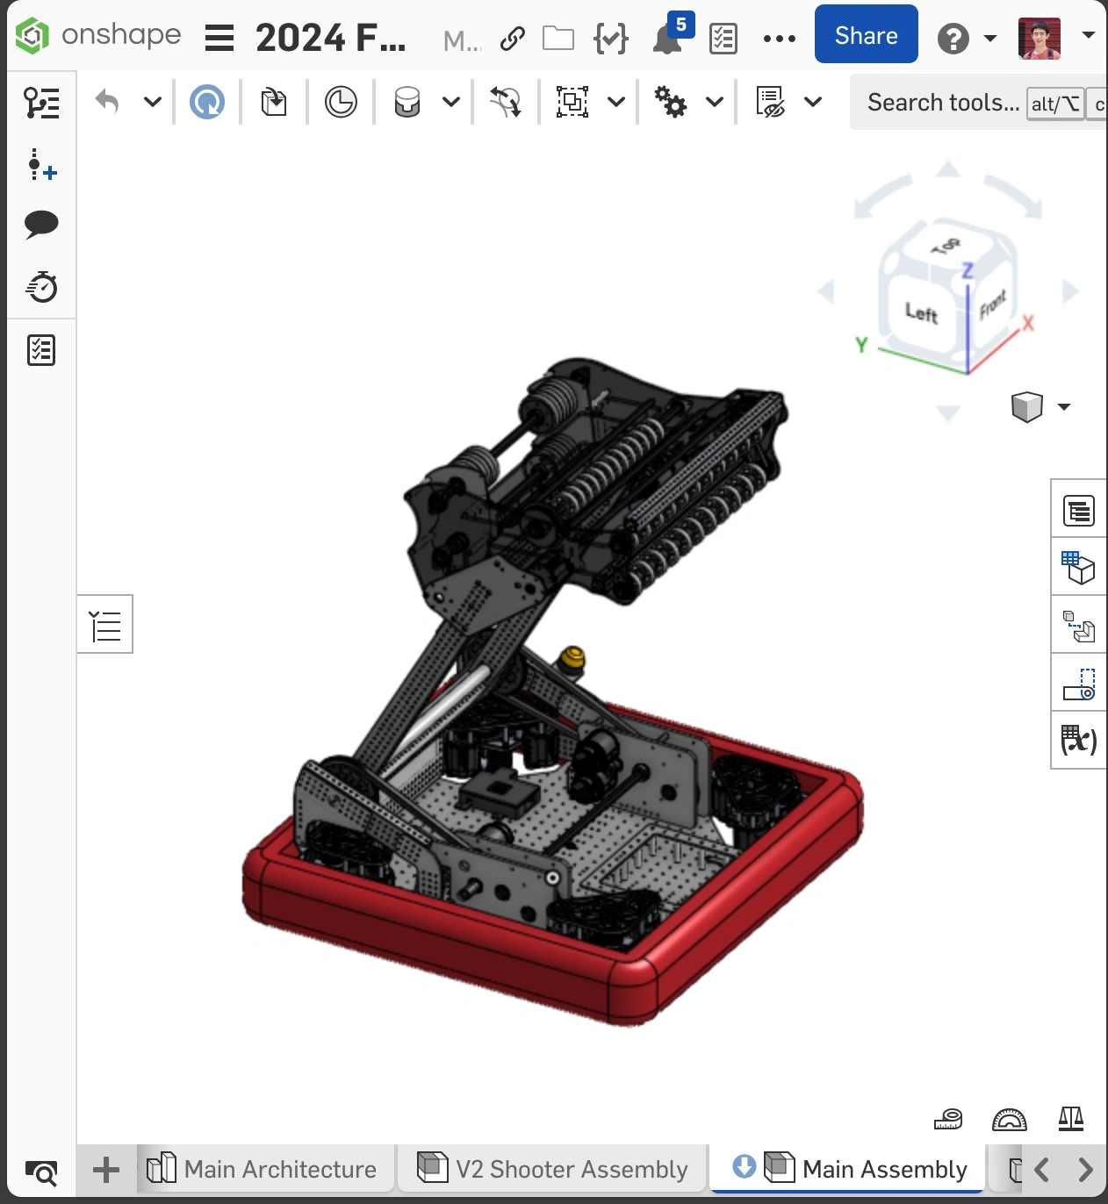The width and height of the screenshot is (1108, 1204).
Task: Click the rotate arrows toolbar tool
Action: (506, 102)
